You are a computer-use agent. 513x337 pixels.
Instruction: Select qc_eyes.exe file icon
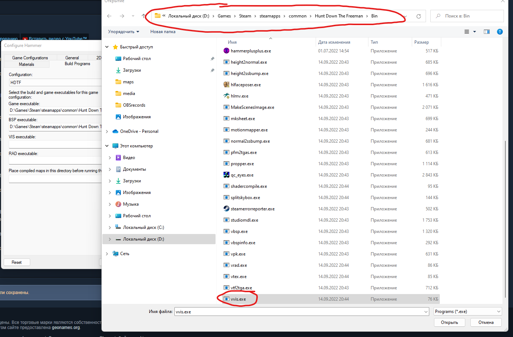[226, 175]
